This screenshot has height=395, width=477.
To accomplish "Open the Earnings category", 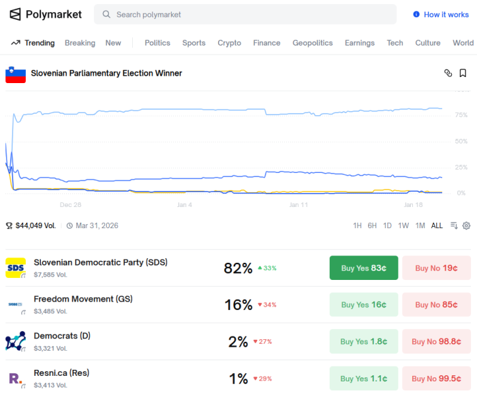I will point(360,43).
